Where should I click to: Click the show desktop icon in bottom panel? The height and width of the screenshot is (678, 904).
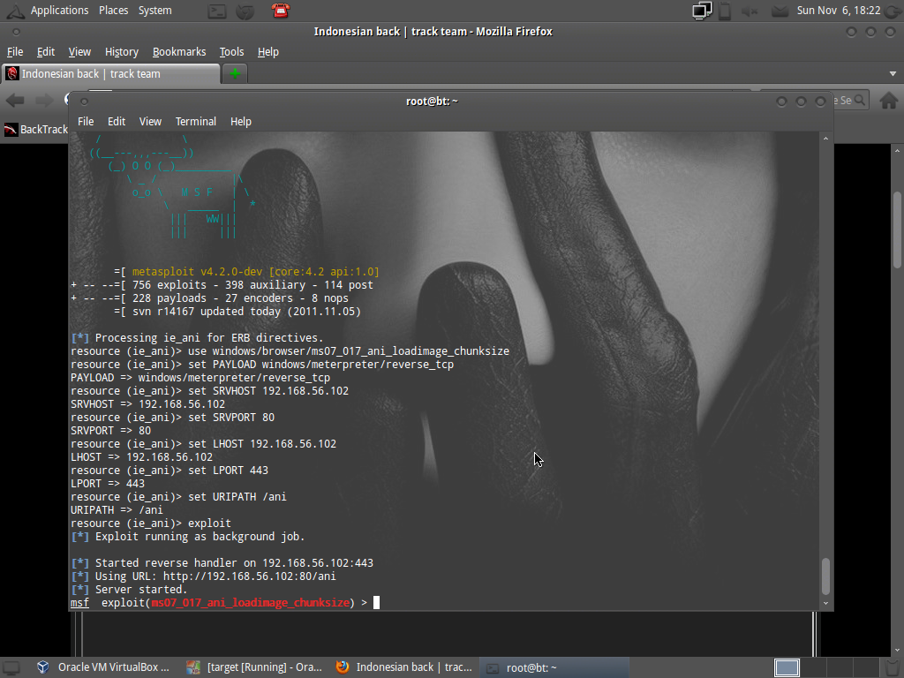(11, 667)
